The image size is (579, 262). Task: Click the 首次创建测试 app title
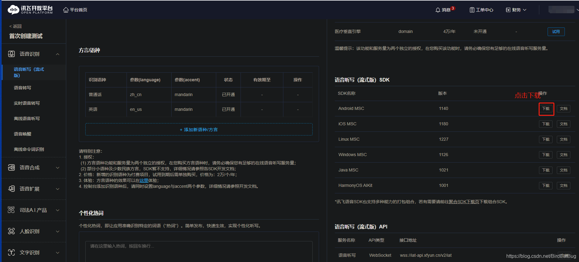coord(26,36)
